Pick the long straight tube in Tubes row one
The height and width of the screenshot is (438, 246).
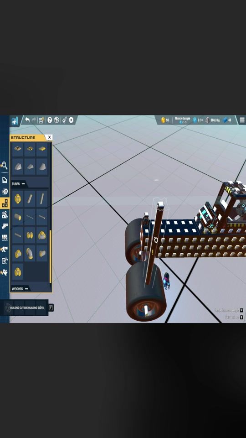point(42,198)
